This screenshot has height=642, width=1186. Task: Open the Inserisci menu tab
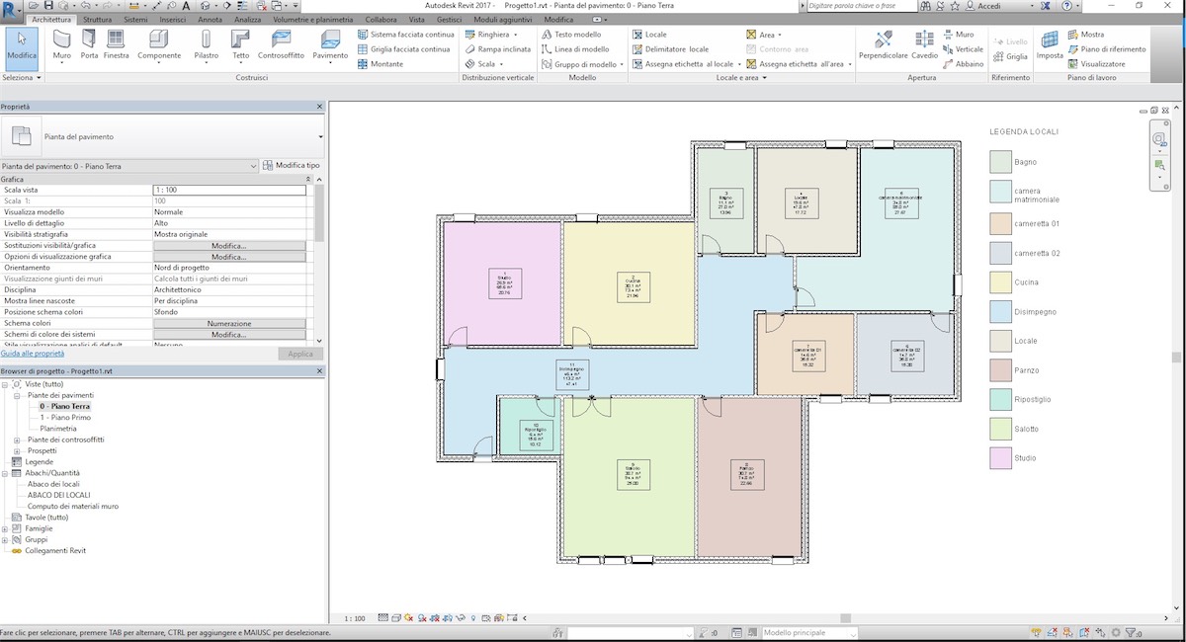[x=172, y=18]
